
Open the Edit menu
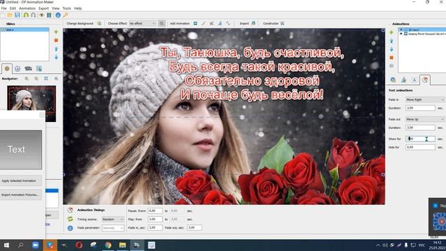click(x=13, y=8)
